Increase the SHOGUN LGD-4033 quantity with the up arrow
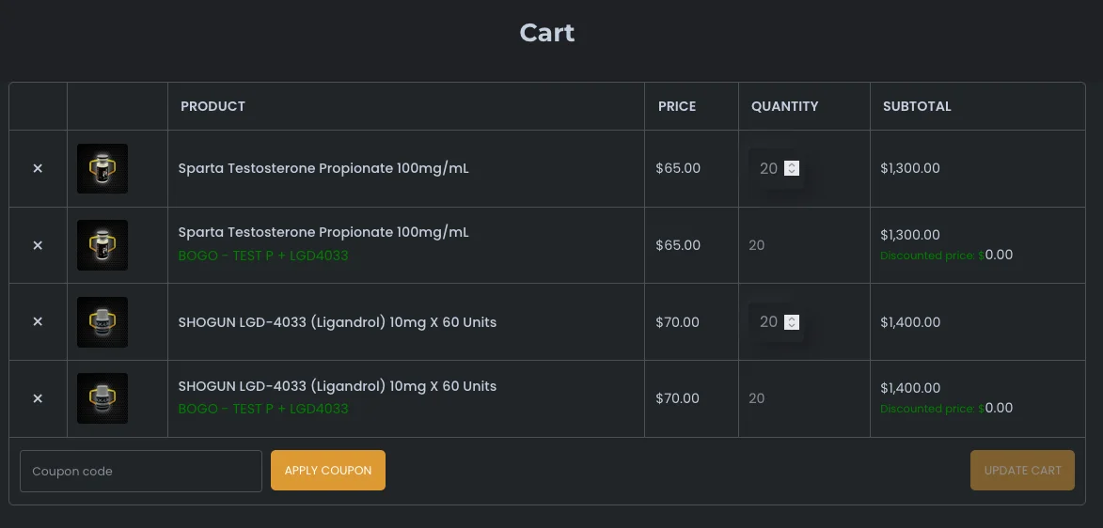Viewport: 1103px width, 528px height. (792, 318)
